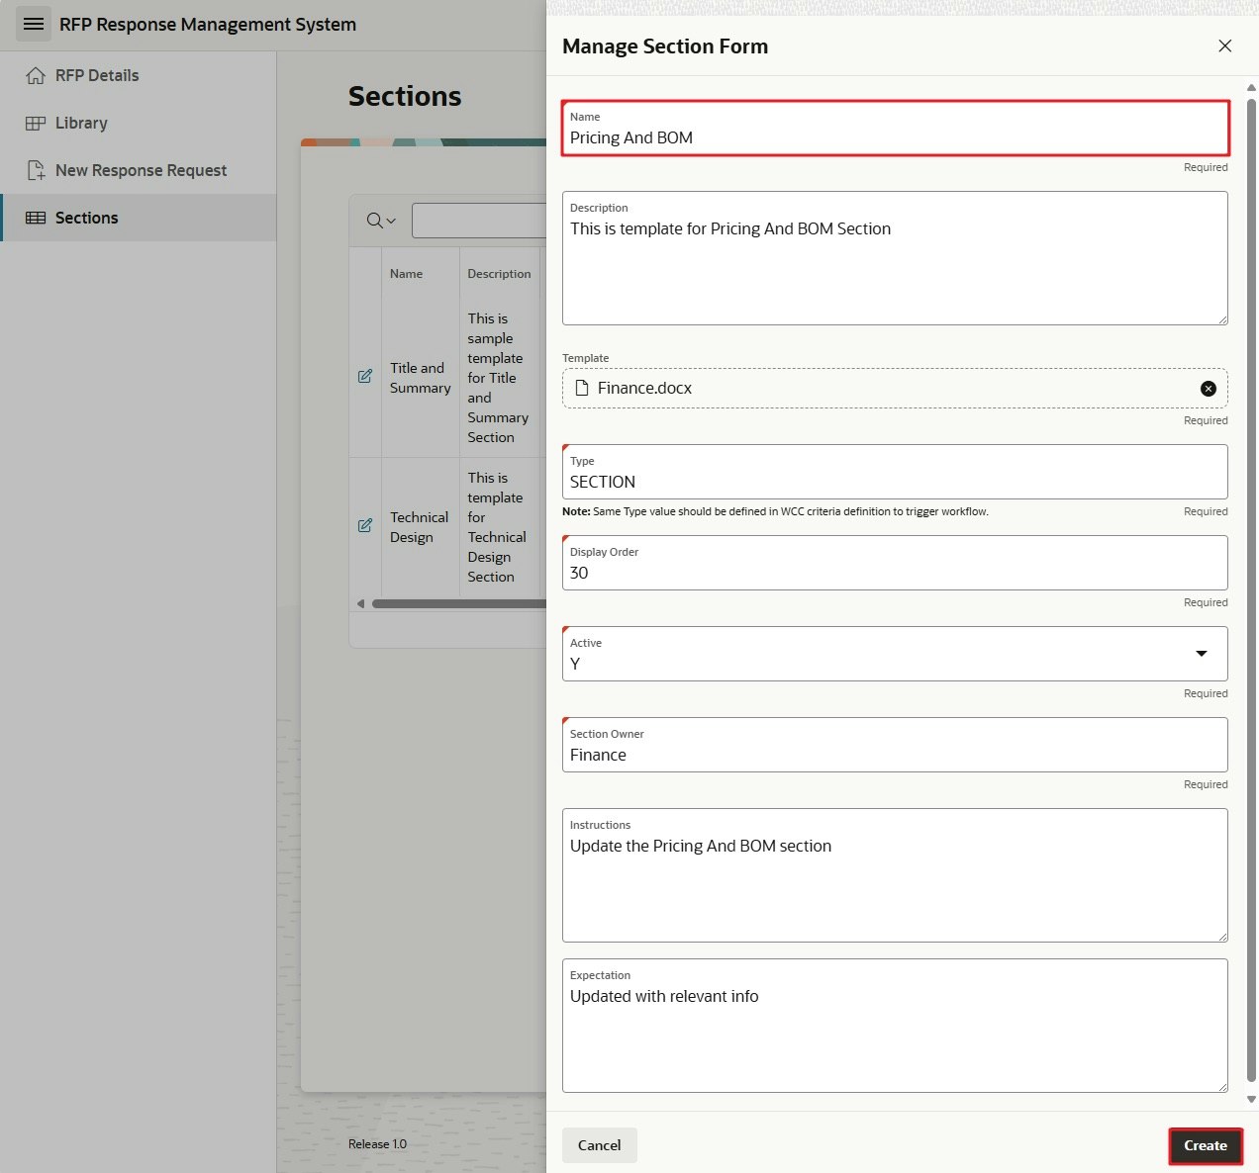Image resolution: width=1259 pixels, height=1173 pixels.
Task: Edit the Title and Summary section
Action: 364,377
